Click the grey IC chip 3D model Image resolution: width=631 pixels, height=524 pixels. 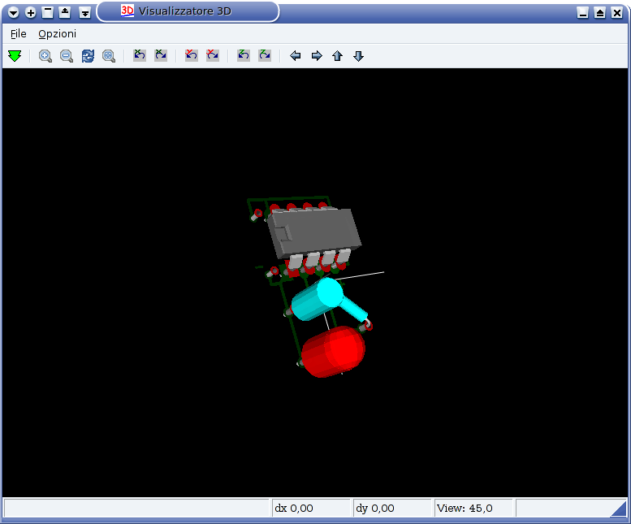point(314,232)
